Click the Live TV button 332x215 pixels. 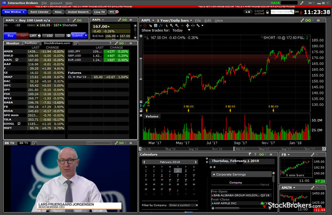coord(100,12)
